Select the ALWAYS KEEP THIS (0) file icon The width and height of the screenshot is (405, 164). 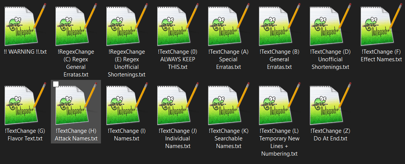coord(178,24)
